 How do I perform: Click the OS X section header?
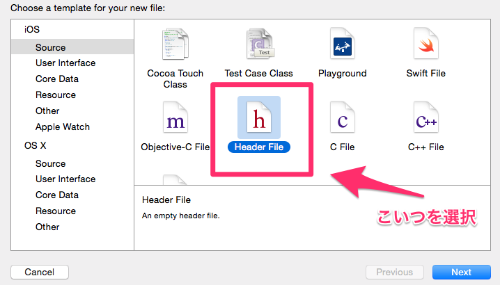(x=35, y=145)
